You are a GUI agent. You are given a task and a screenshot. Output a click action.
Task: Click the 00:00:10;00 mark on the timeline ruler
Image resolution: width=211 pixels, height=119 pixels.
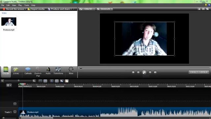(41, 87)
